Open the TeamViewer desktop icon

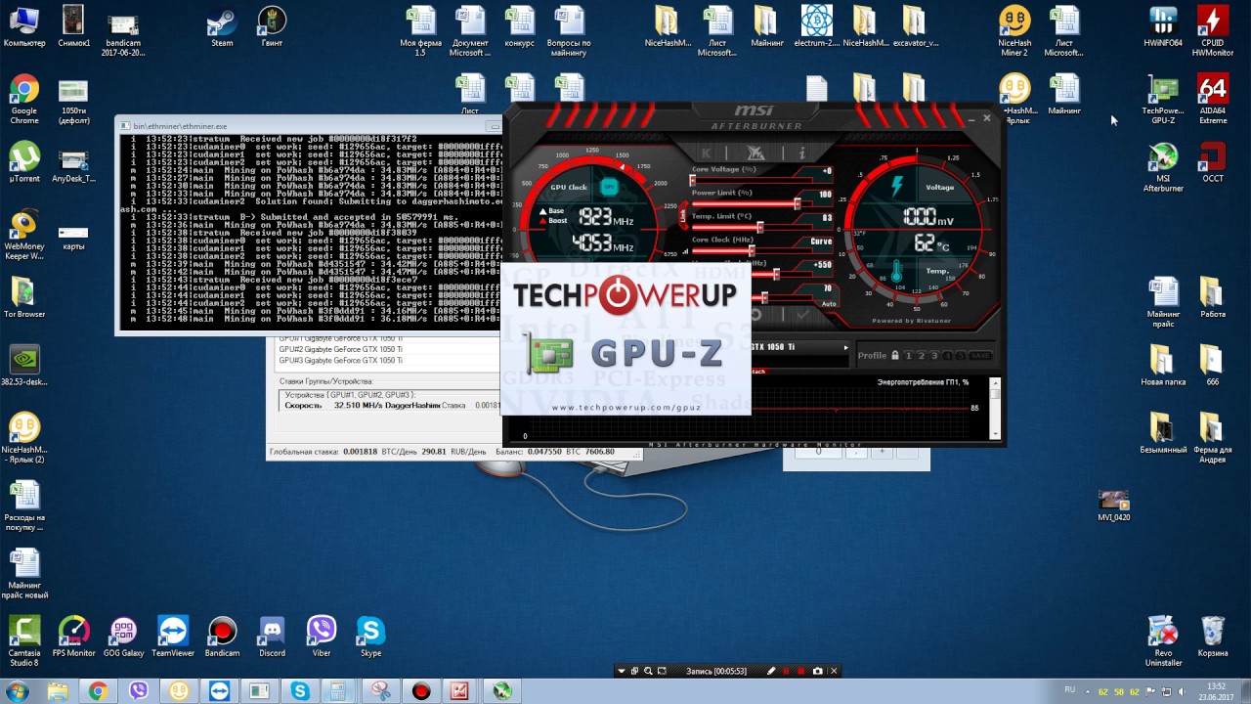click(173, 636)
